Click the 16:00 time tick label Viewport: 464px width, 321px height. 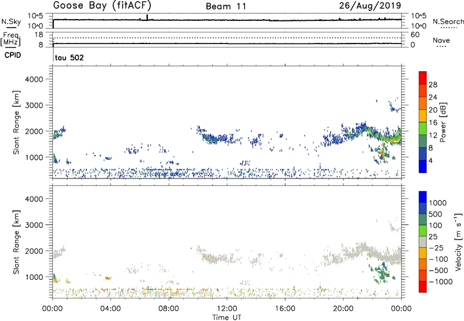[x=285, y=309]
